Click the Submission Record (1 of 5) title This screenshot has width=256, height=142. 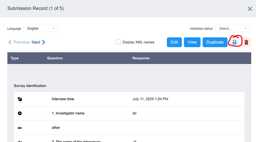(35, 8)
